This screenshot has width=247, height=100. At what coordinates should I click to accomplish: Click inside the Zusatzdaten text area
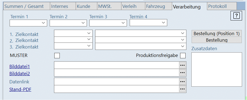(x=217, y=69)
